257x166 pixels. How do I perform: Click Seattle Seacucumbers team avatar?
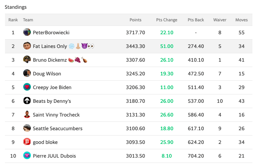coord(27,128)
